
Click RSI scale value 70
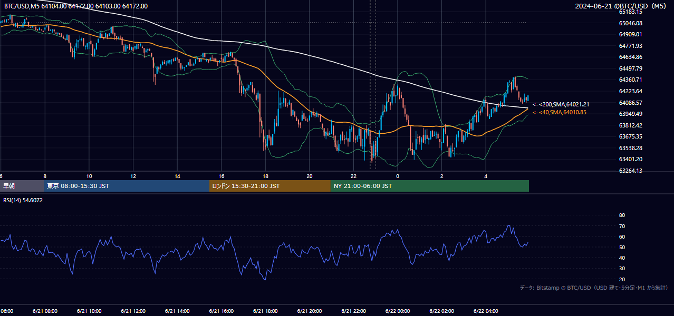pyautogui.click(x=622, y=226)
